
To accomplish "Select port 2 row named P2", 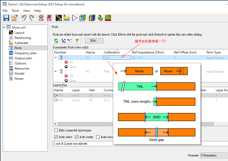I will tap(87, 71).
